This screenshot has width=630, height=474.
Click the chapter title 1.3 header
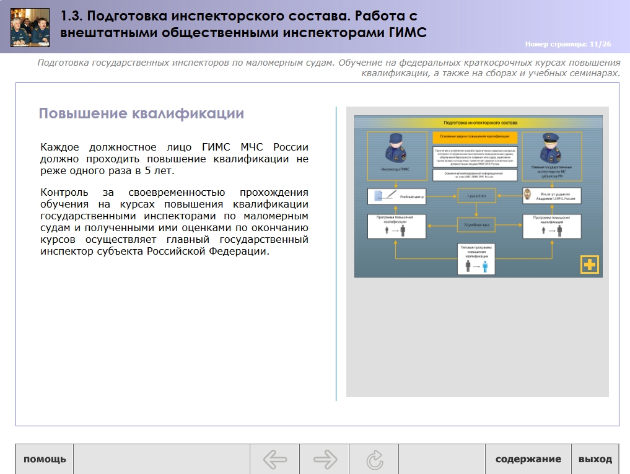[243, 24]
